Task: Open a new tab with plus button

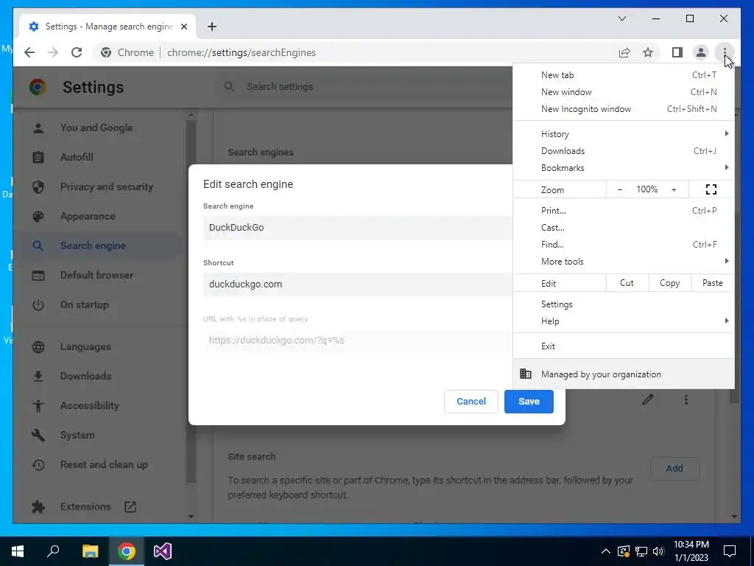Action: coord(211,27)
